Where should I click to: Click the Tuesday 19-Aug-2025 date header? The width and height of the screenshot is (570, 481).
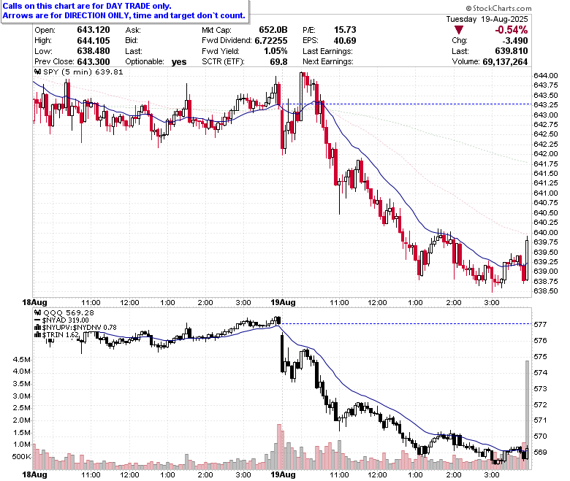487,19
